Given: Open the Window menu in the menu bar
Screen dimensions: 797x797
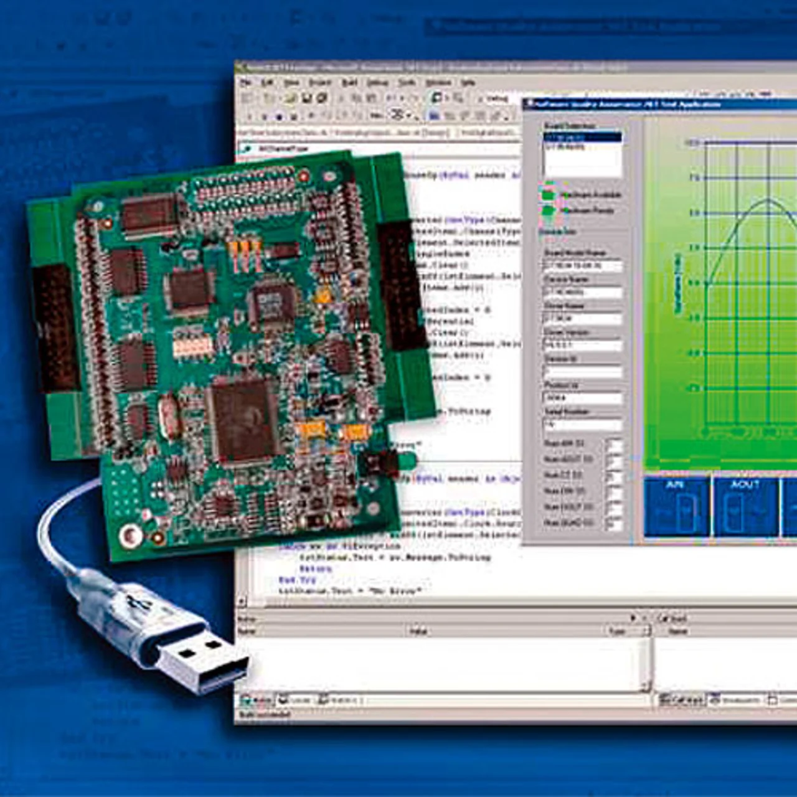Looking at the screenshot, I should click(x=438, y=83).
